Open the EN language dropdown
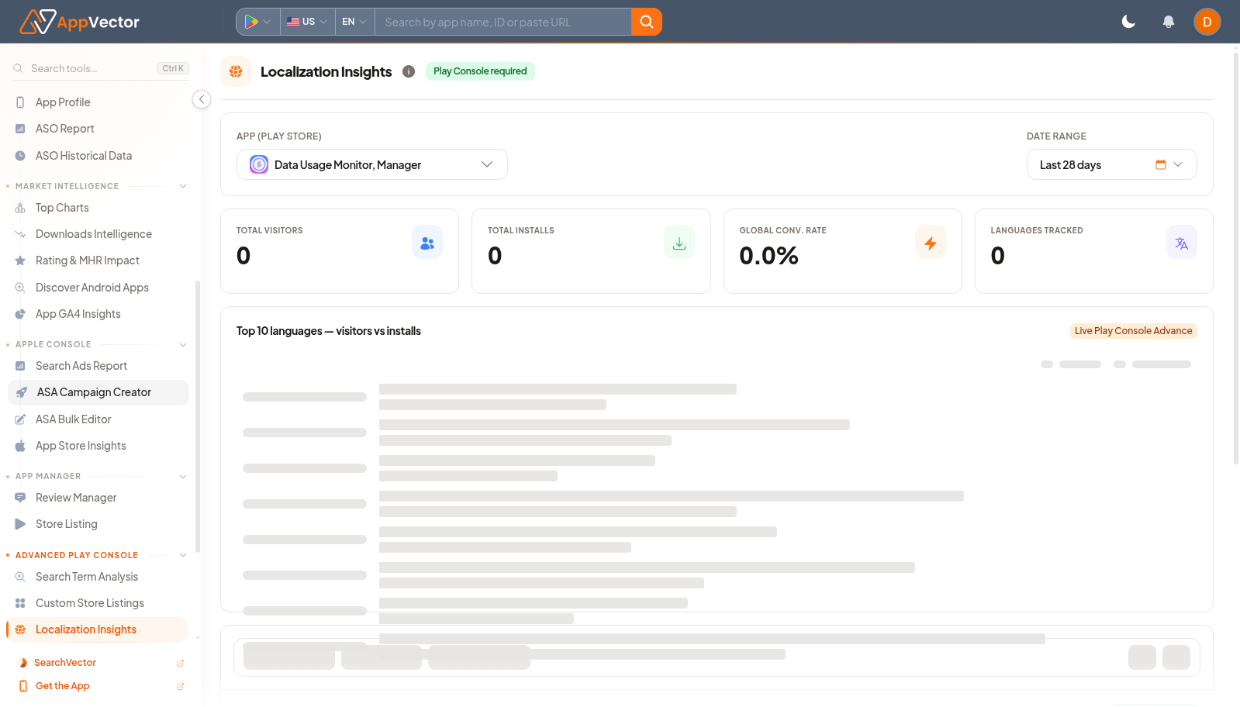 point(354,22)
